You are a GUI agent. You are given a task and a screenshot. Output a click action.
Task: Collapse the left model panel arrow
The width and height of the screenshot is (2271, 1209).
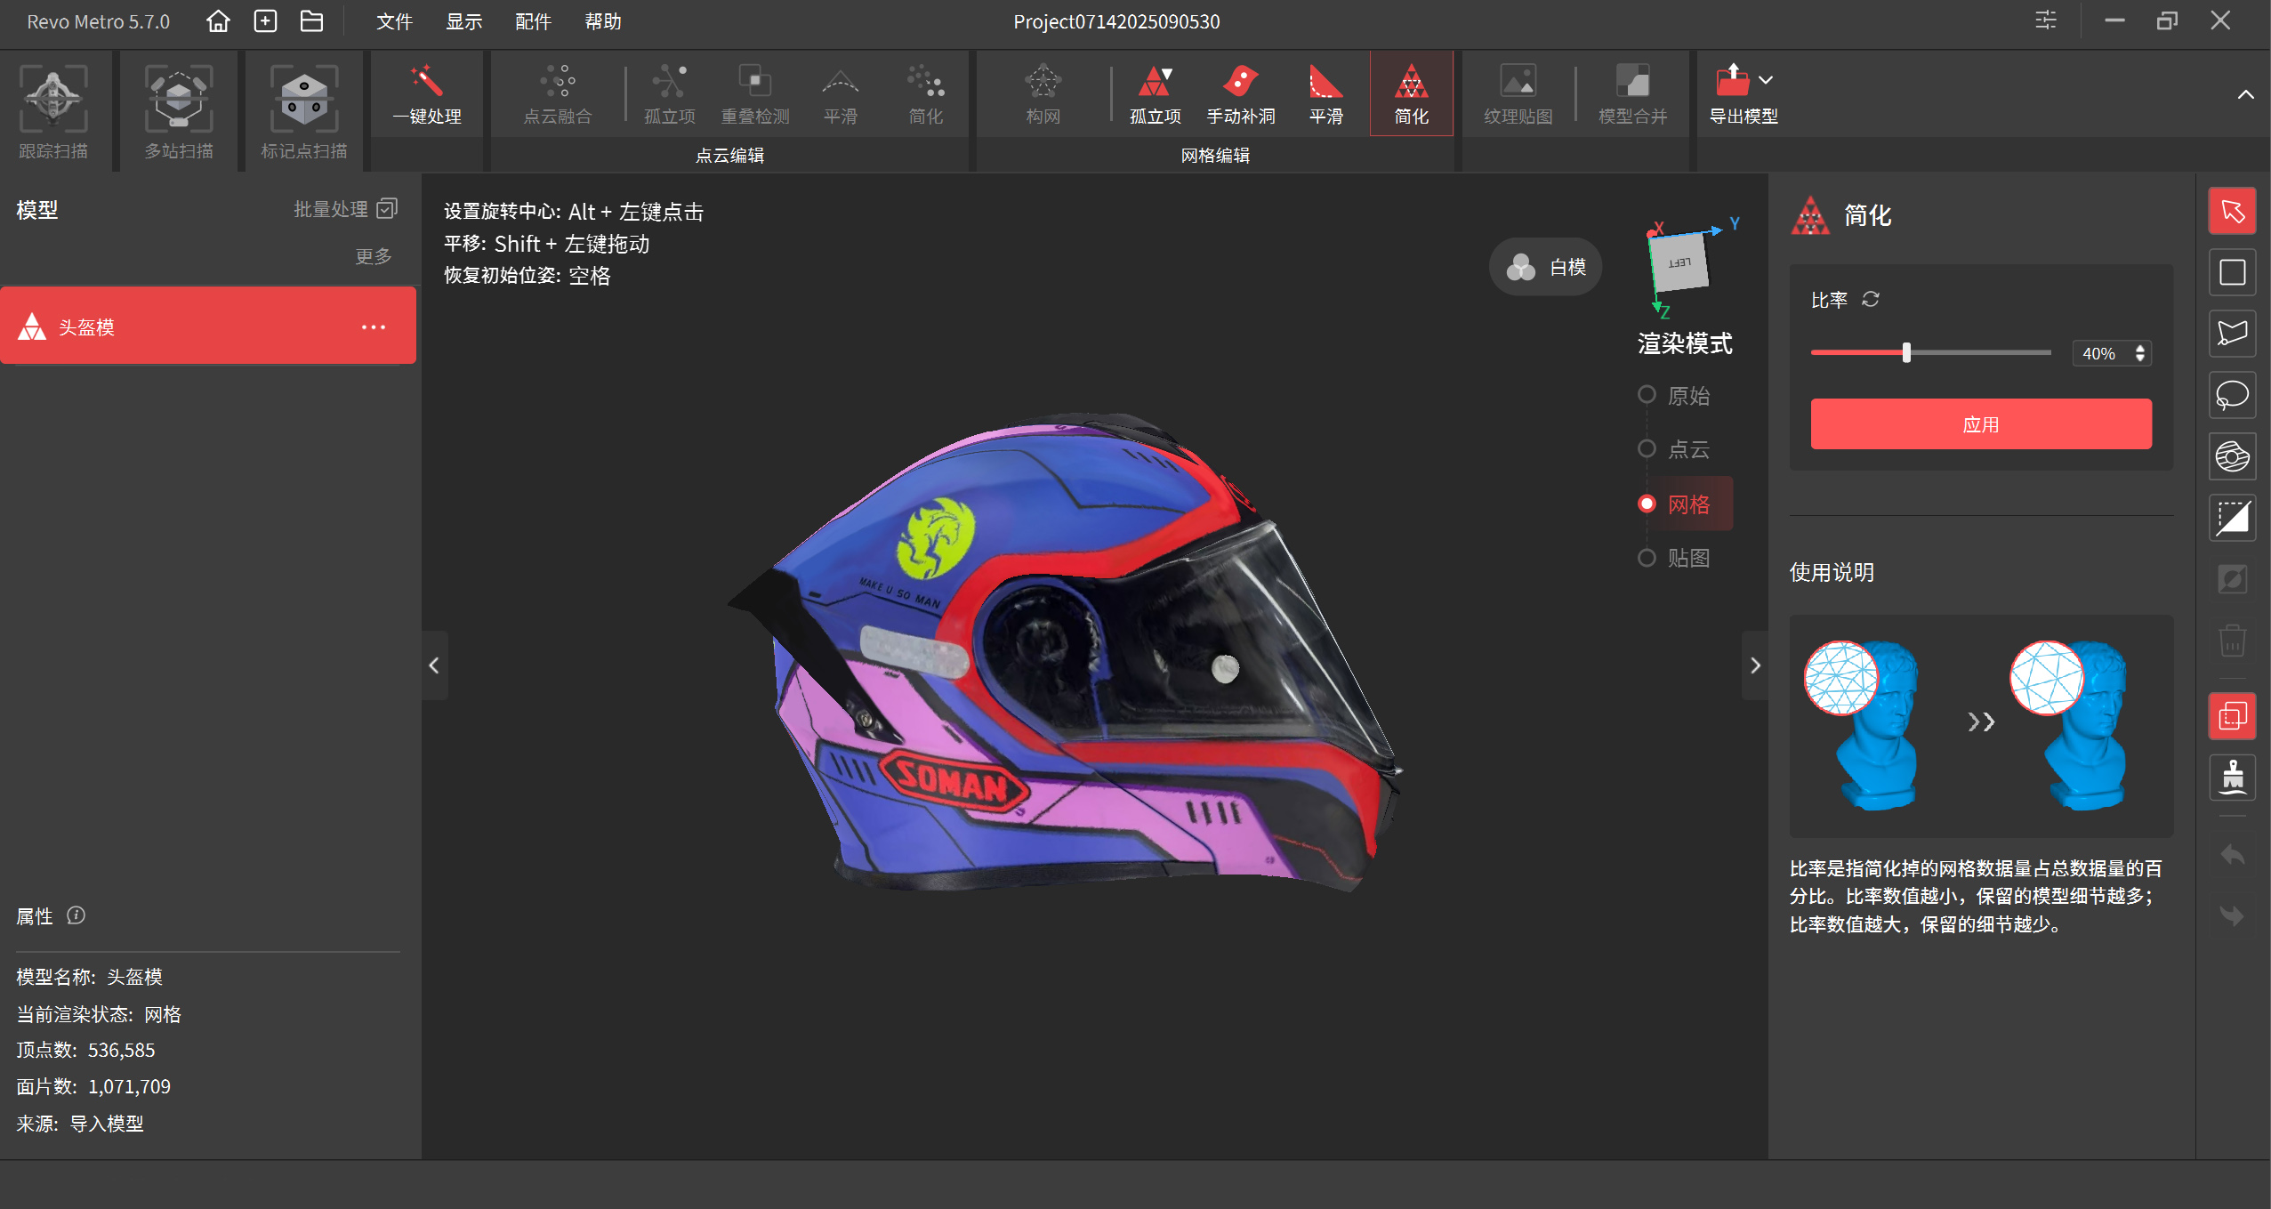coord(434,665)
